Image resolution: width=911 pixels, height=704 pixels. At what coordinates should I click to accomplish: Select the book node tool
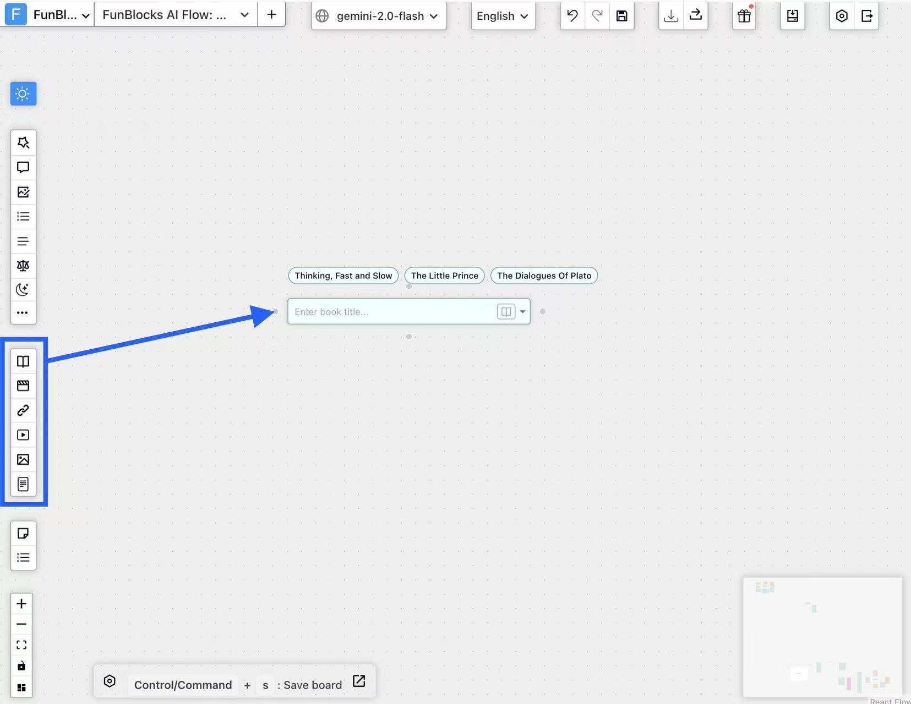click(23, 361)
